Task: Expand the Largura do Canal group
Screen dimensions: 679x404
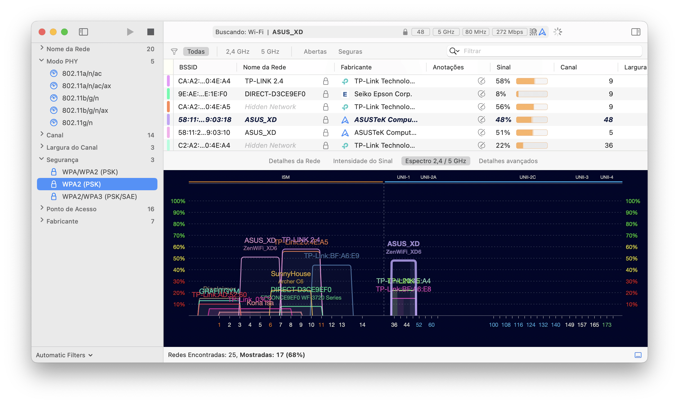Action: [42, 146]
